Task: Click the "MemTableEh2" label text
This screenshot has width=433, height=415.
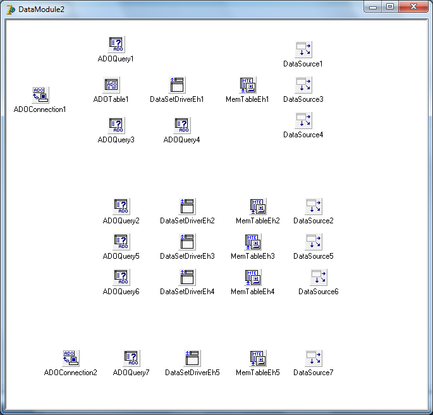Action: pyautogui.click(x=258, y=221)
